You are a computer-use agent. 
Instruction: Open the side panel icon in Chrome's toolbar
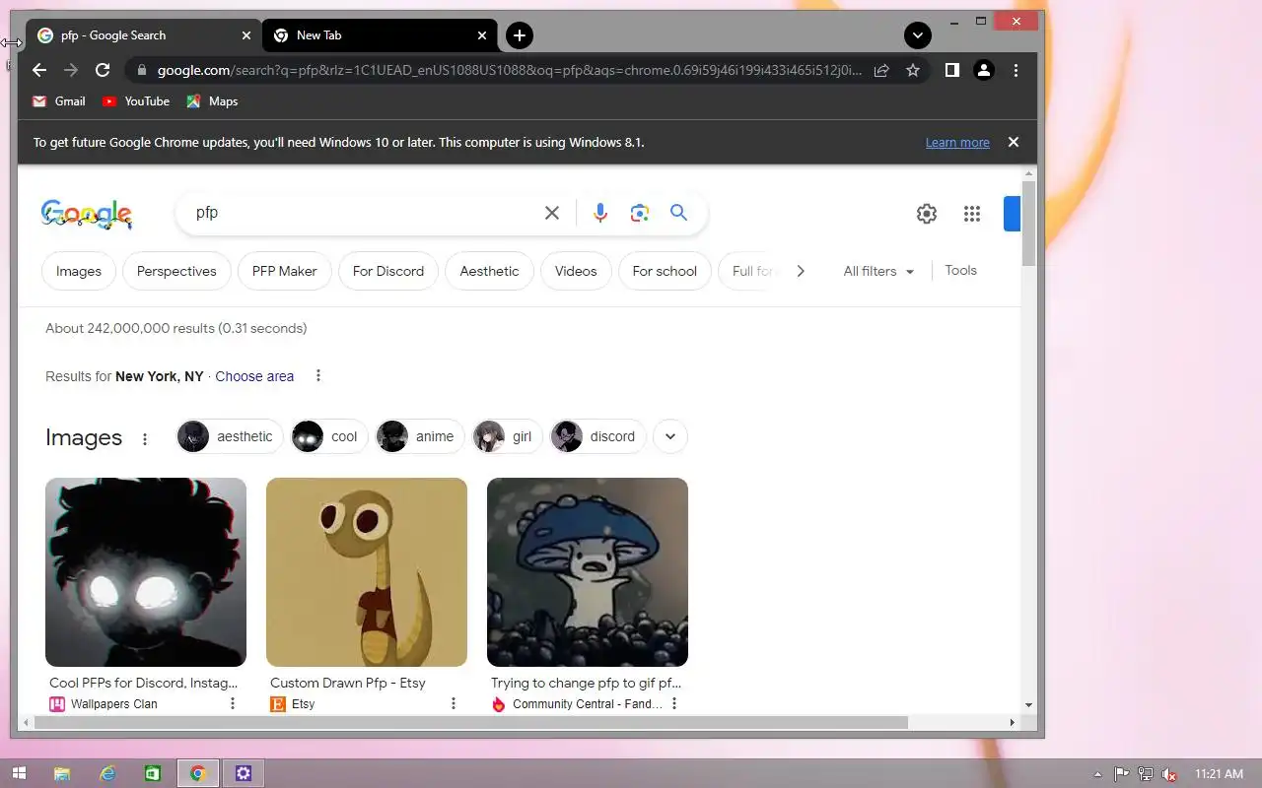coord(952,70)
